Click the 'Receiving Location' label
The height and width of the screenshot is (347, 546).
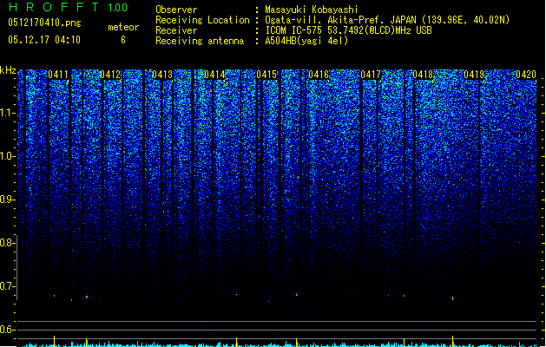tap(202, 20)
